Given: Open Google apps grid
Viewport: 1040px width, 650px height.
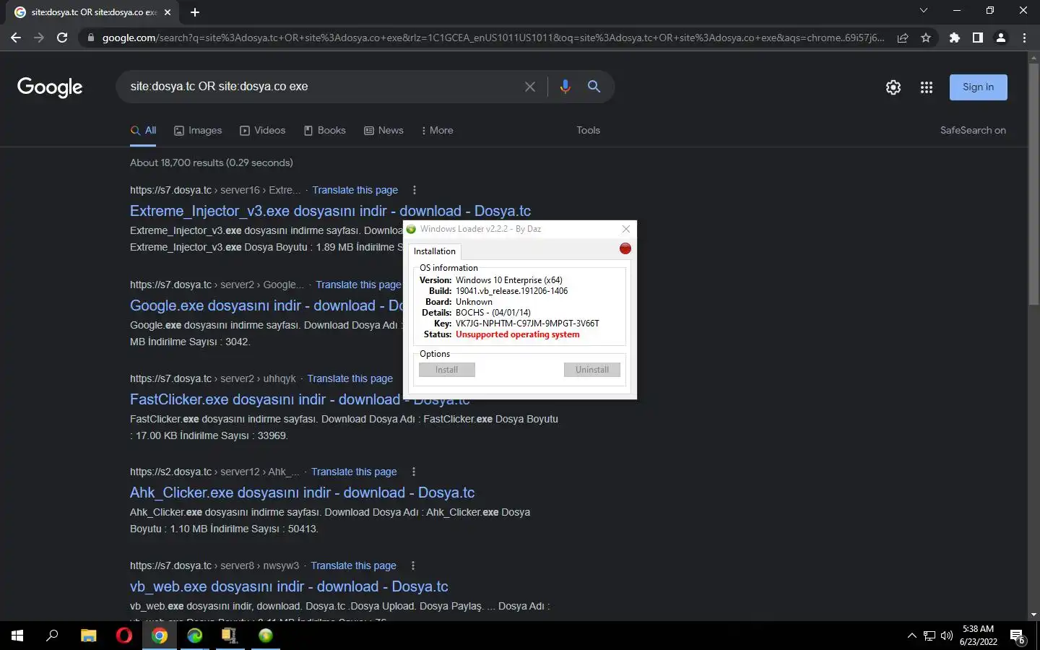Looking at the screenshot, I should pyautogui.click(x=927, y=87).
